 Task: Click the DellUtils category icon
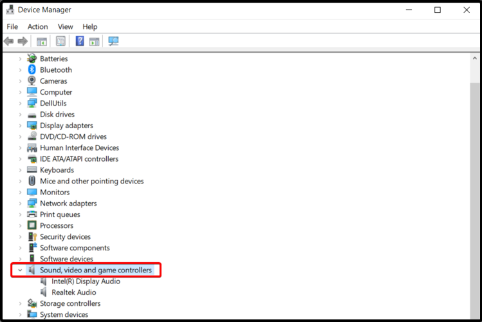click(32, 103)
